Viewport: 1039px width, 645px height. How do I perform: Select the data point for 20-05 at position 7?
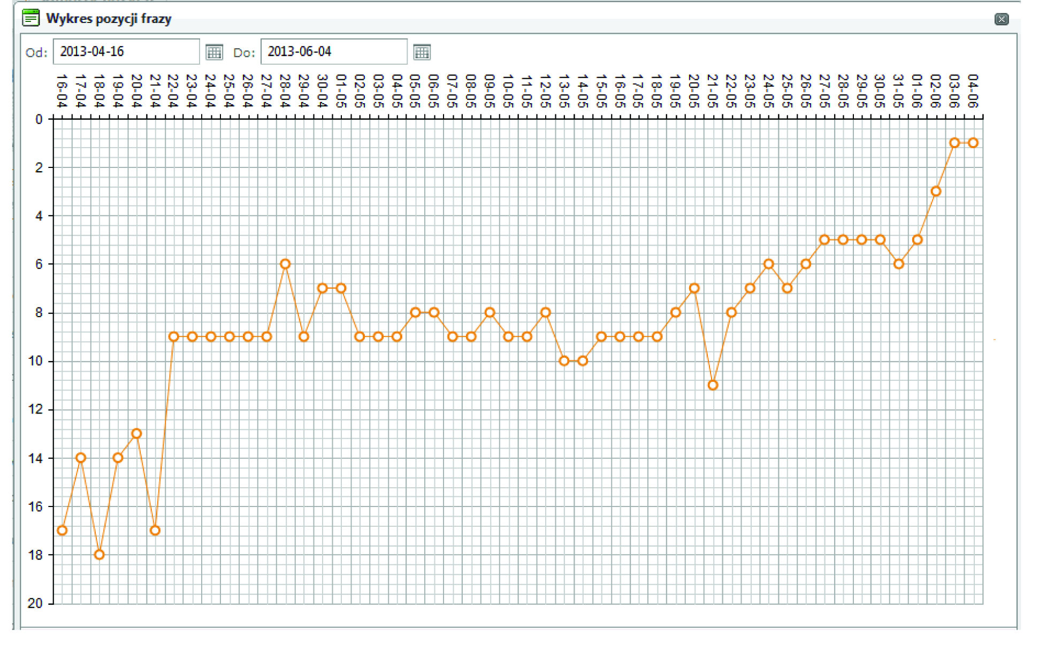[x=694, y=288]
